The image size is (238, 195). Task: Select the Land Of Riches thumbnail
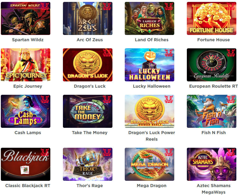[150, 19]
